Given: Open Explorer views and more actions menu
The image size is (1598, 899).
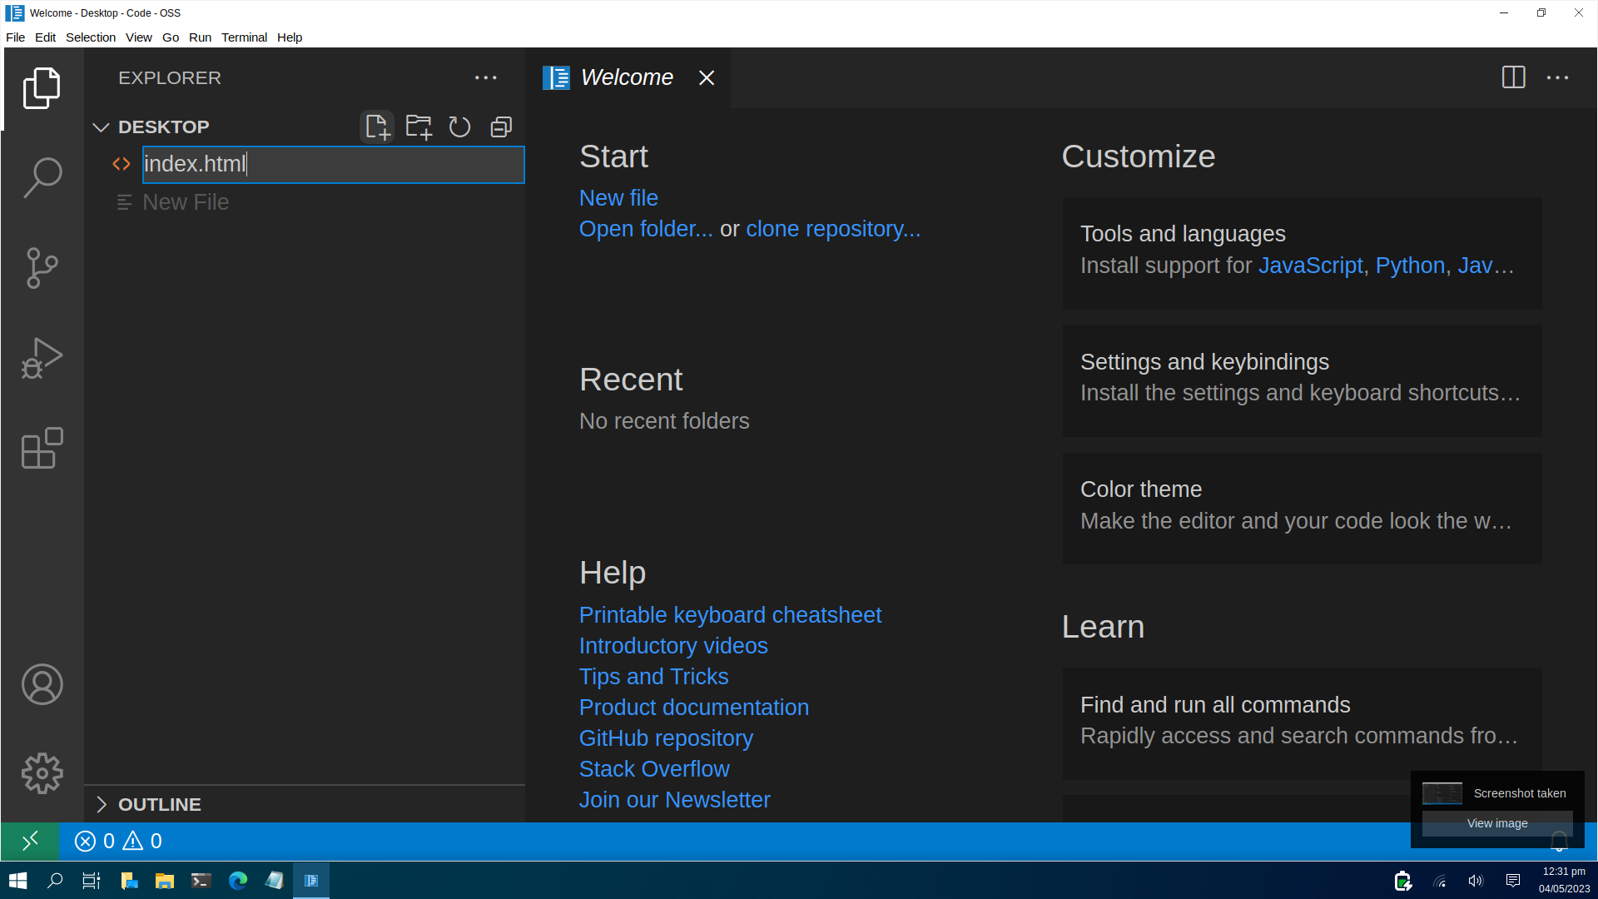Looking at the screenshot, I should click(485, 77).
